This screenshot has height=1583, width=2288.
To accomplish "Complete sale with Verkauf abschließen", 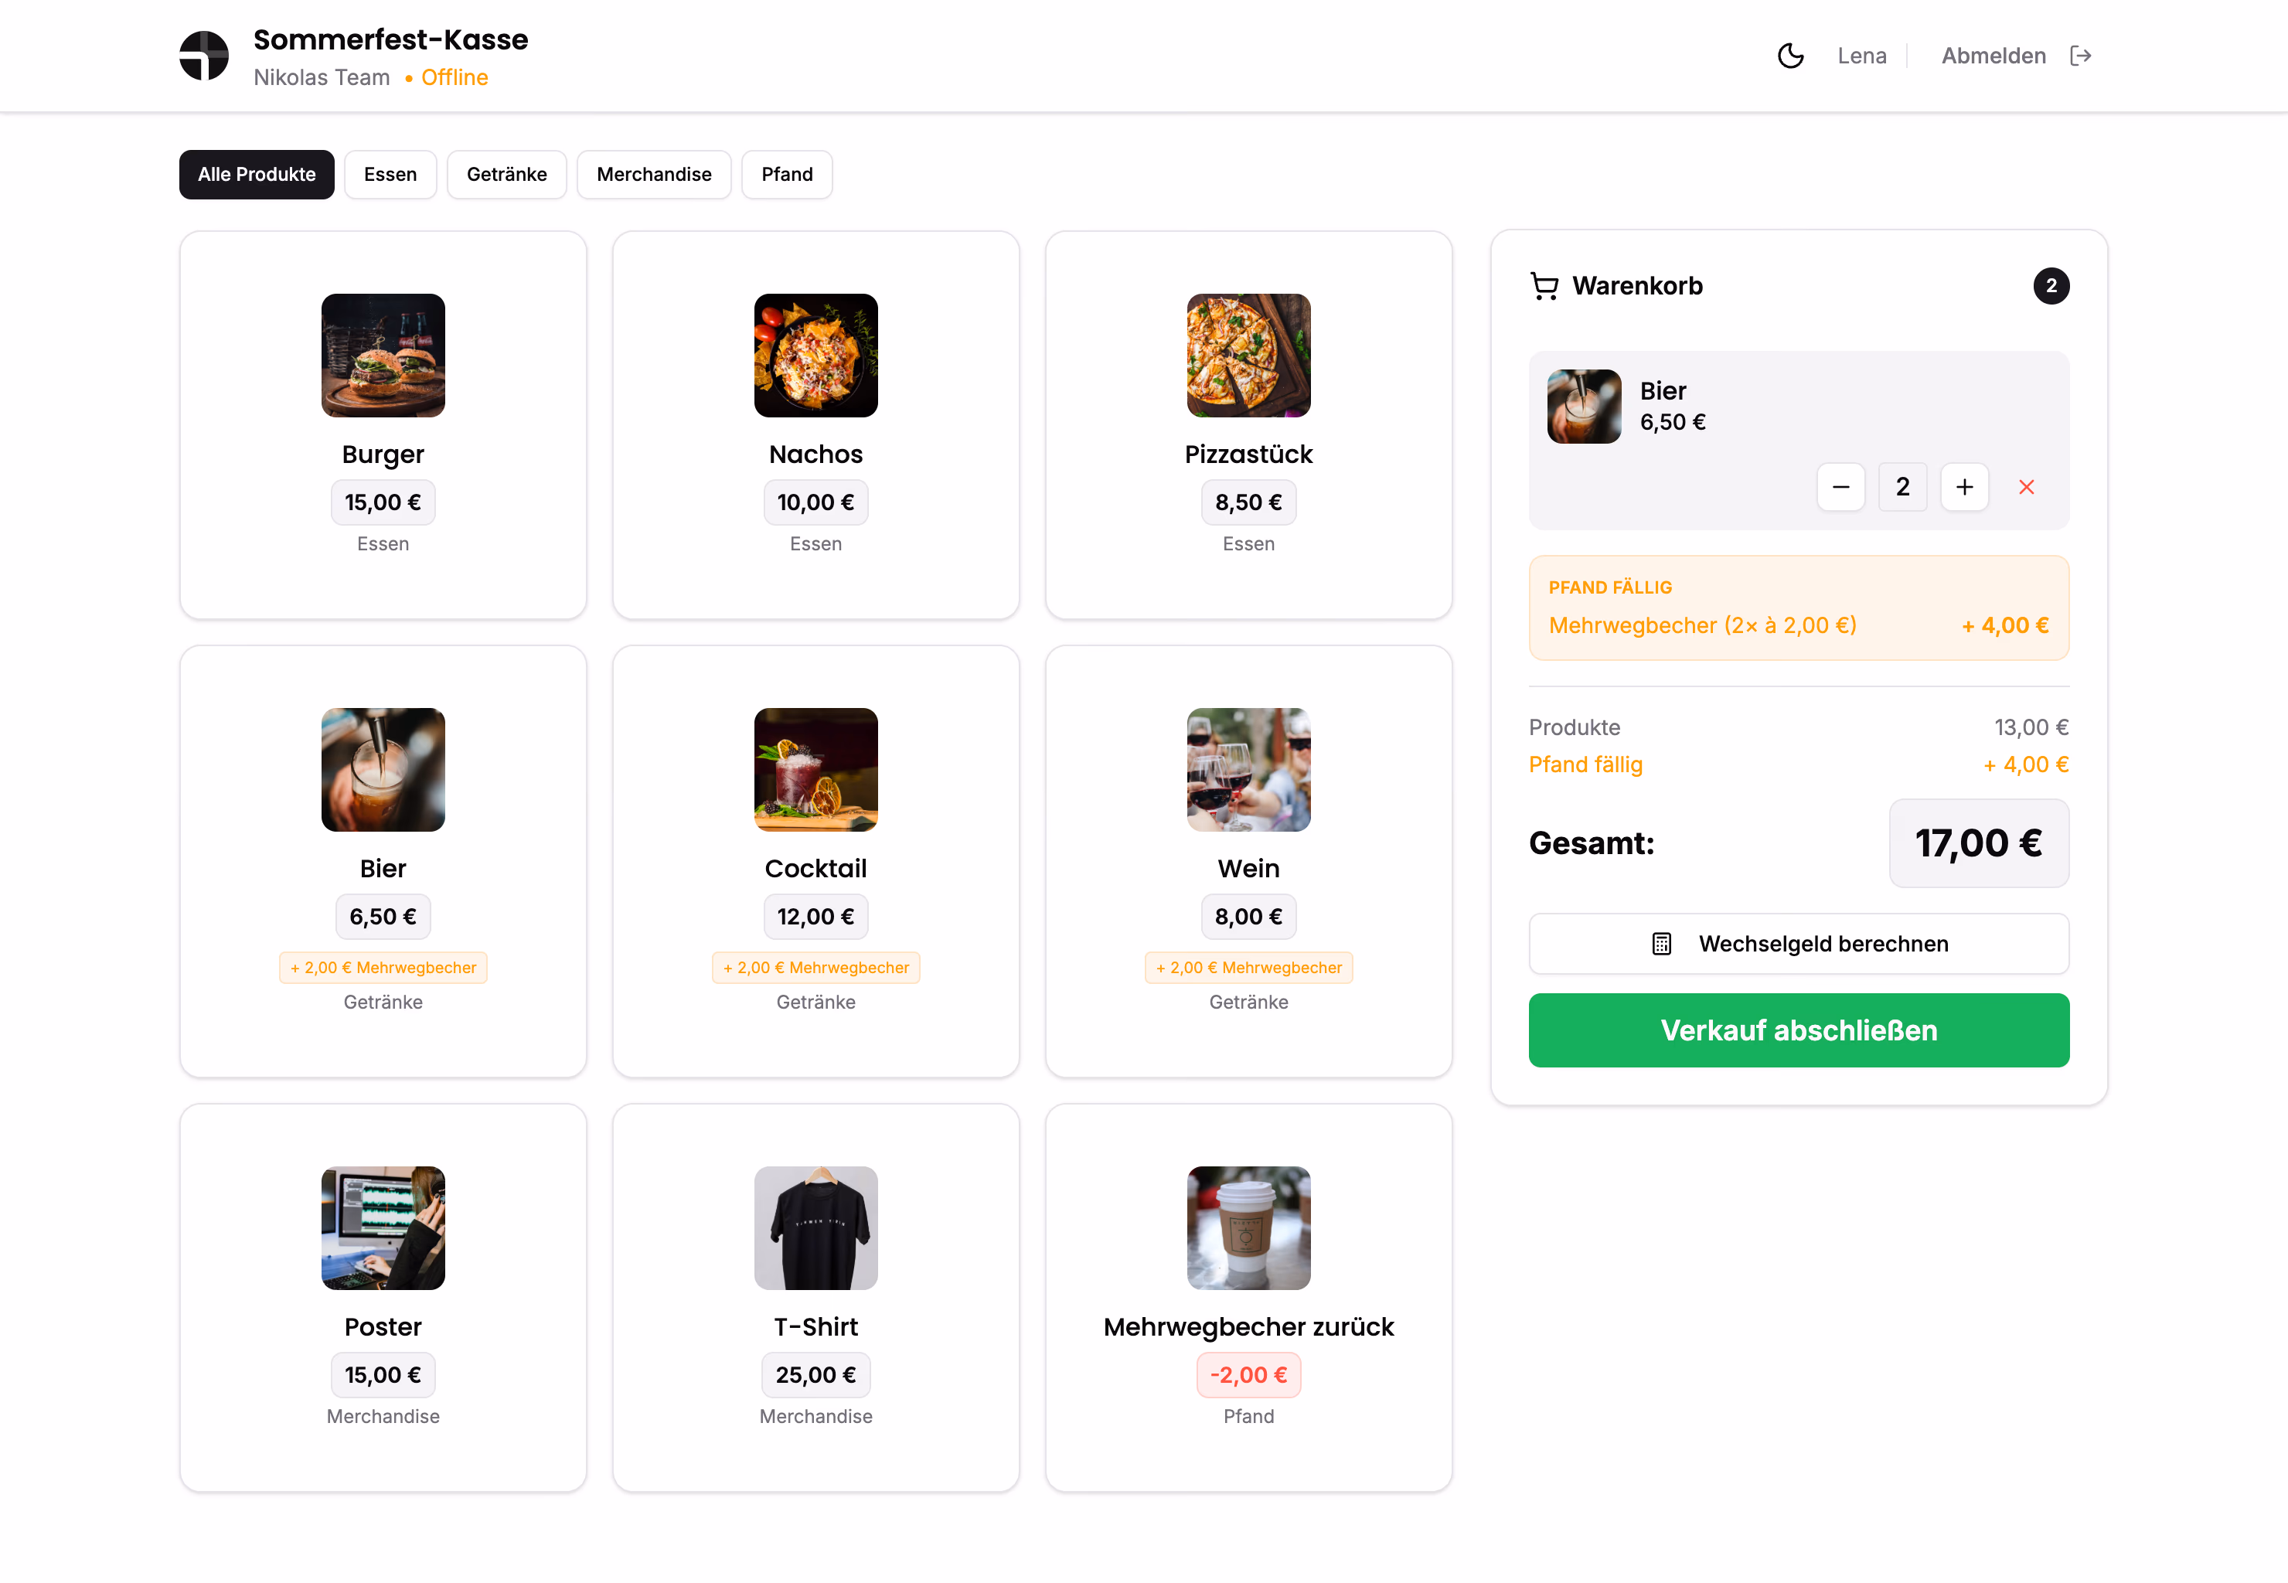I will (1799, 1030).
